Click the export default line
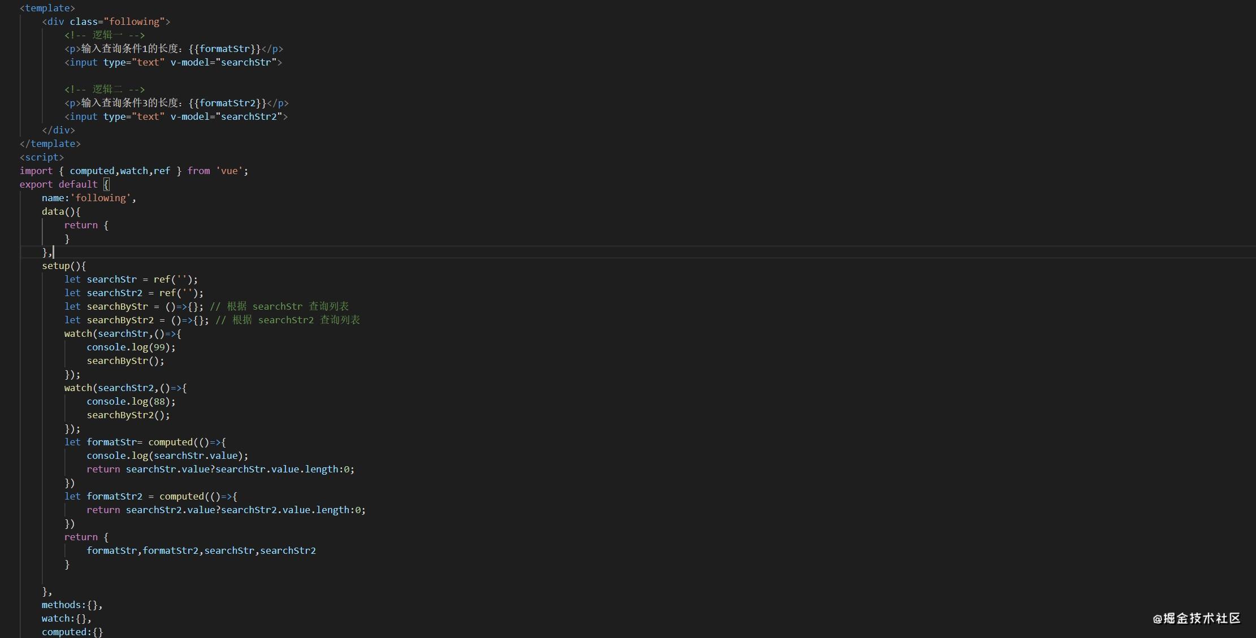The width and height of the screenshot is (1256, 638). pyautogui.click(x=64, y=184)
